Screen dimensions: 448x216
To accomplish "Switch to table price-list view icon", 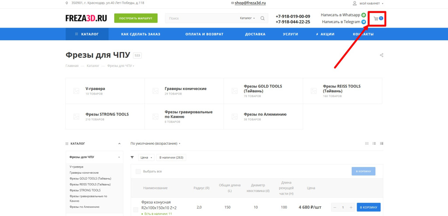I will pos(381,143).
